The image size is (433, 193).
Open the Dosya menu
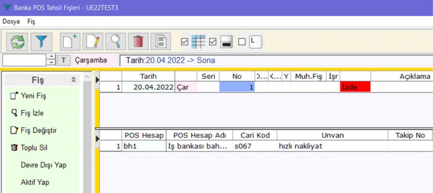tap(11, 21)
